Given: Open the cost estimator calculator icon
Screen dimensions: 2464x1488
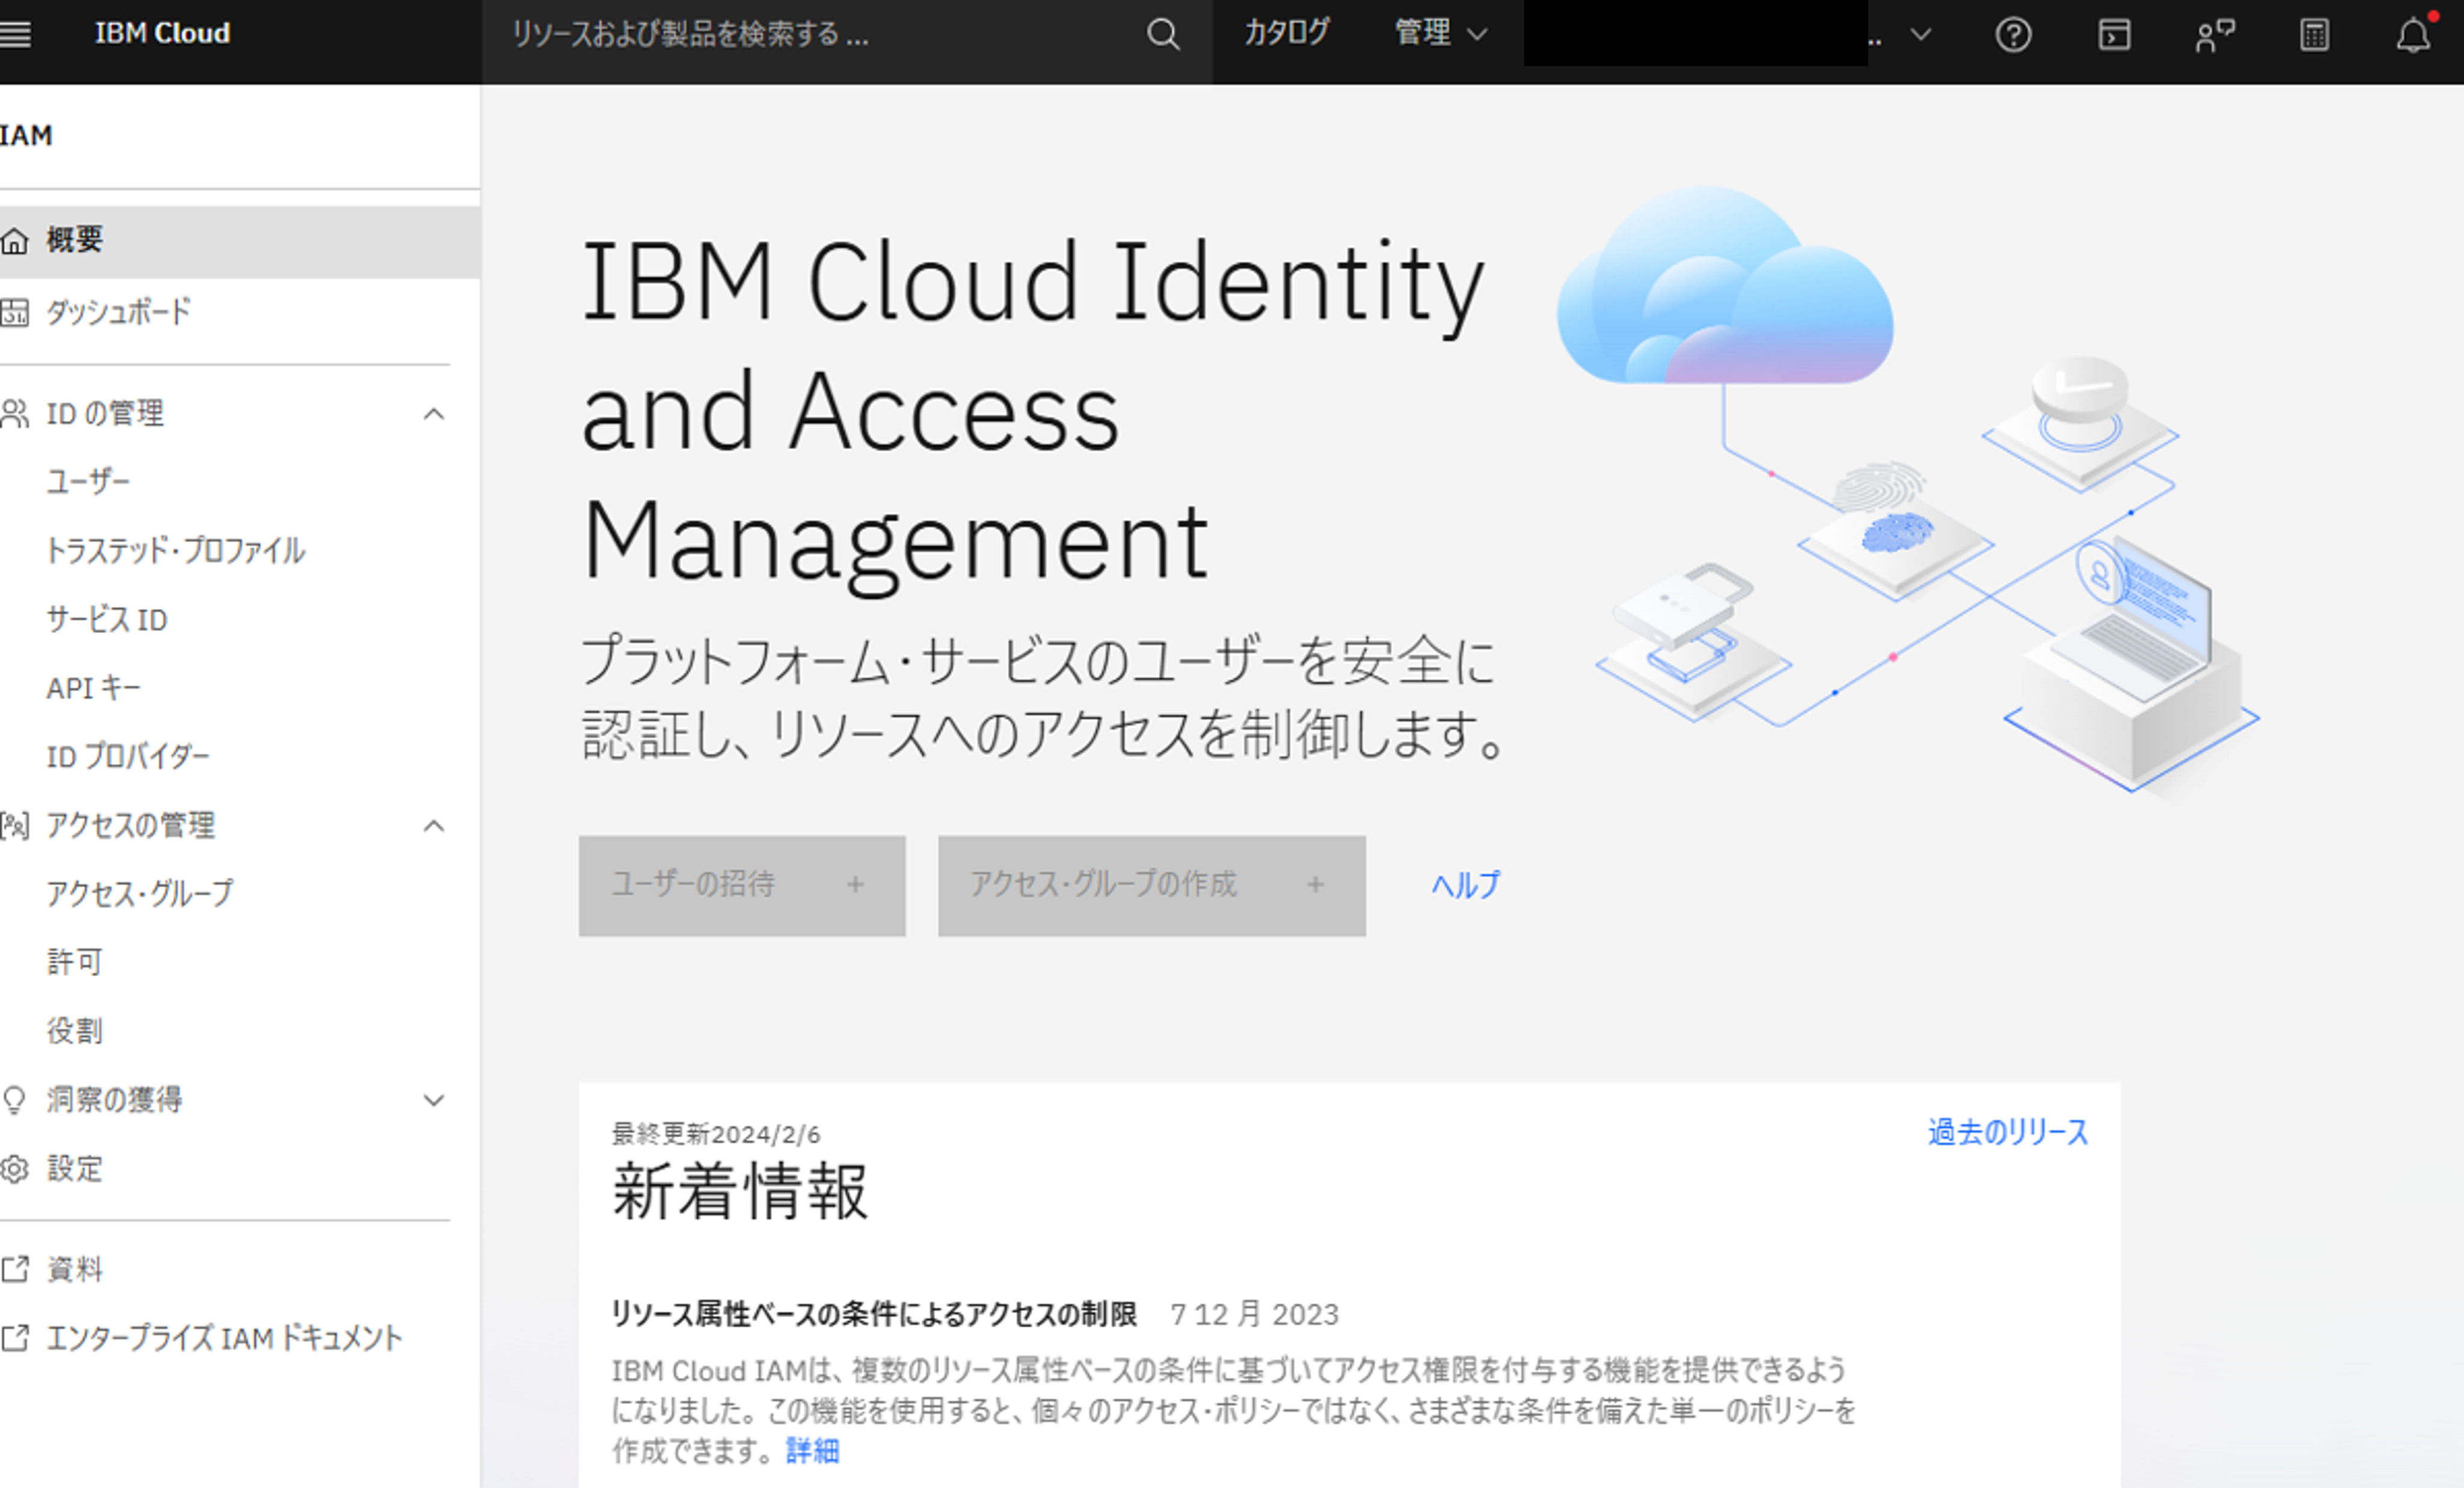Looking at the screenshot, I should (x=2314, y=35).
